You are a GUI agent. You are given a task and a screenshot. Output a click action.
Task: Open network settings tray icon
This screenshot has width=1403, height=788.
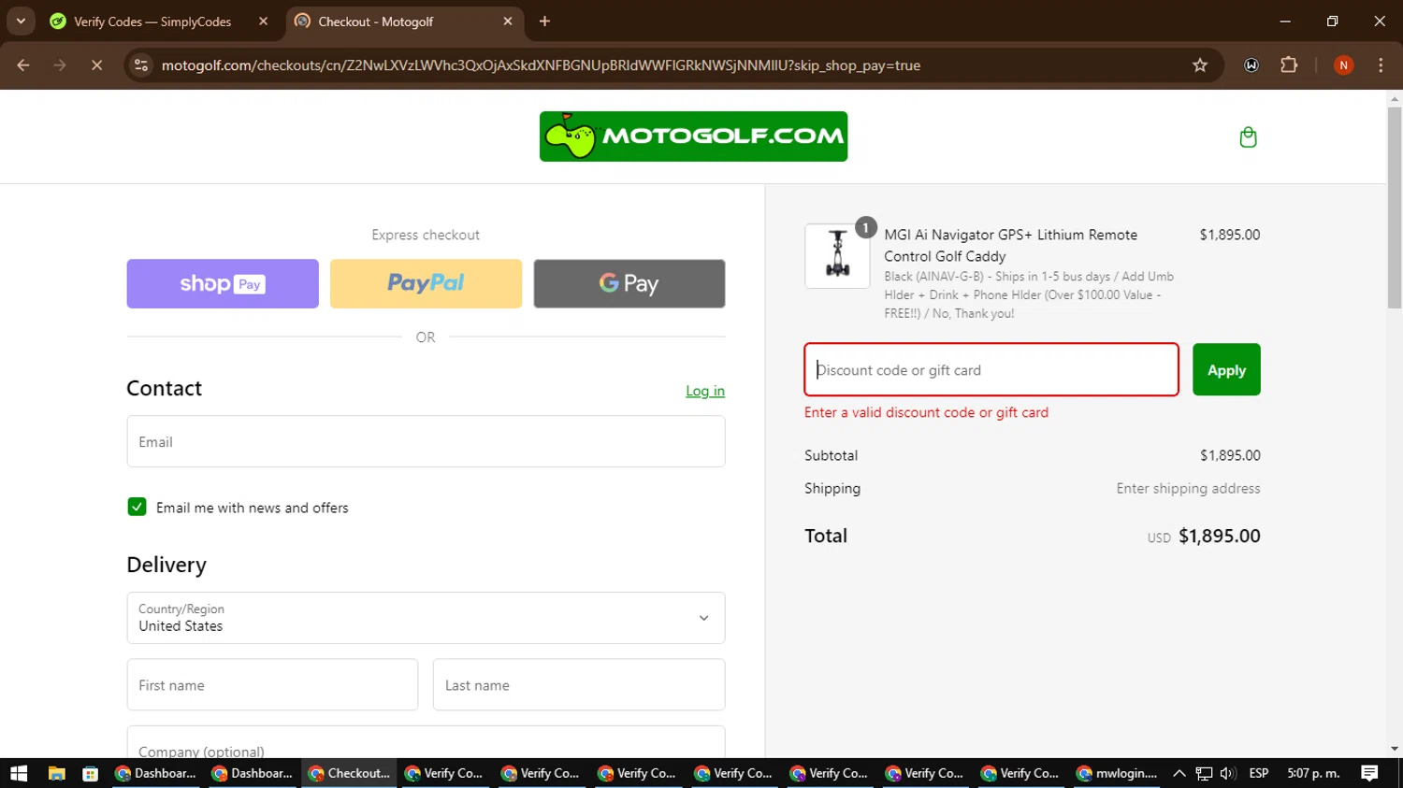(1204, 773)
